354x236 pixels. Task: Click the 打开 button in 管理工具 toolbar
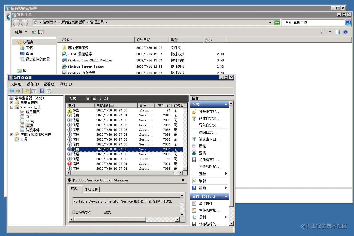tap(38, 32)
